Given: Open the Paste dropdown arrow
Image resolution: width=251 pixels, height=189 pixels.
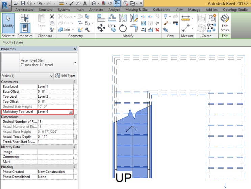Looking at the screenshot, I should pyautogui.click(x=42, y=29).
